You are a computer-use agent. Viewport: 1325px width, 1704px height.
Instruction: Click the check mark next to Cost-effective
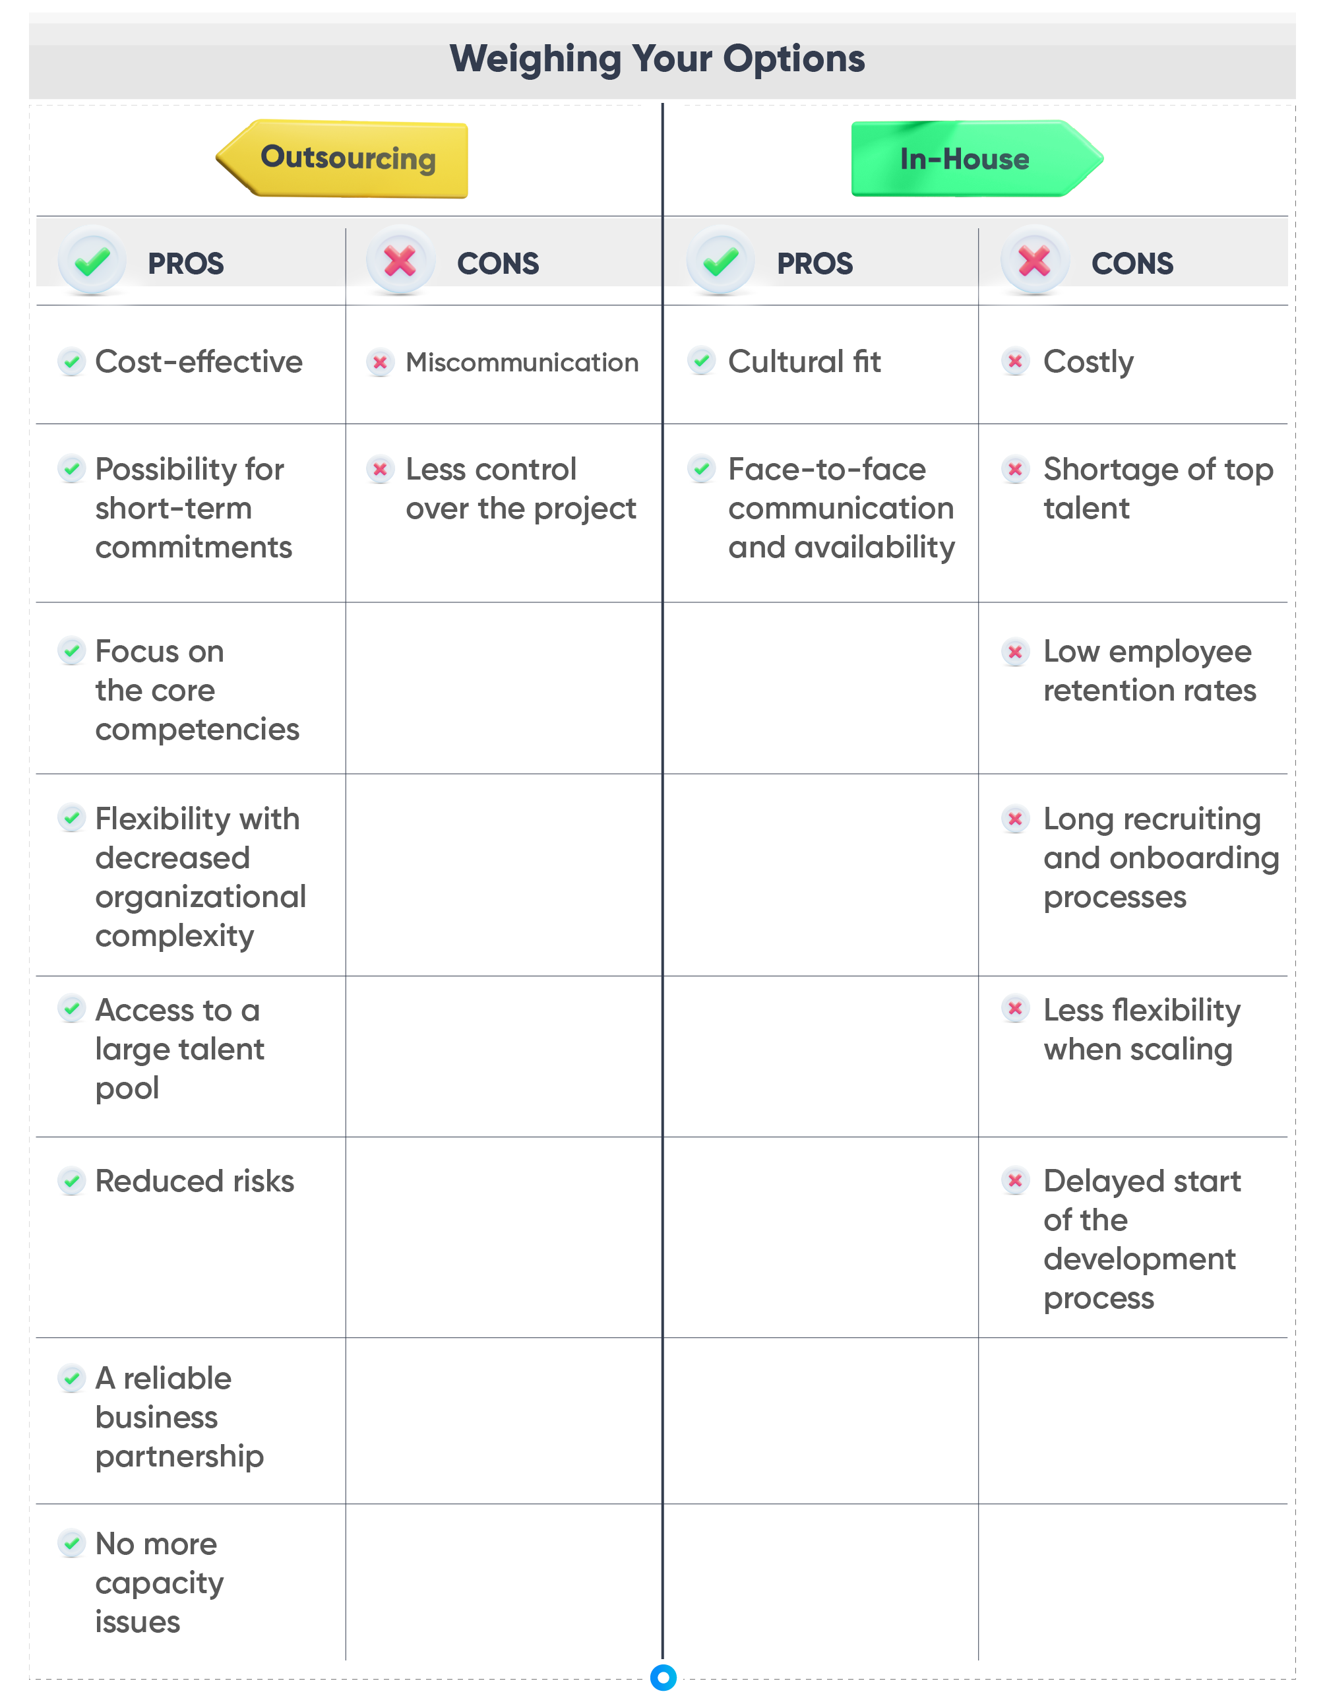pyautogui.click(x=72, y=362)
